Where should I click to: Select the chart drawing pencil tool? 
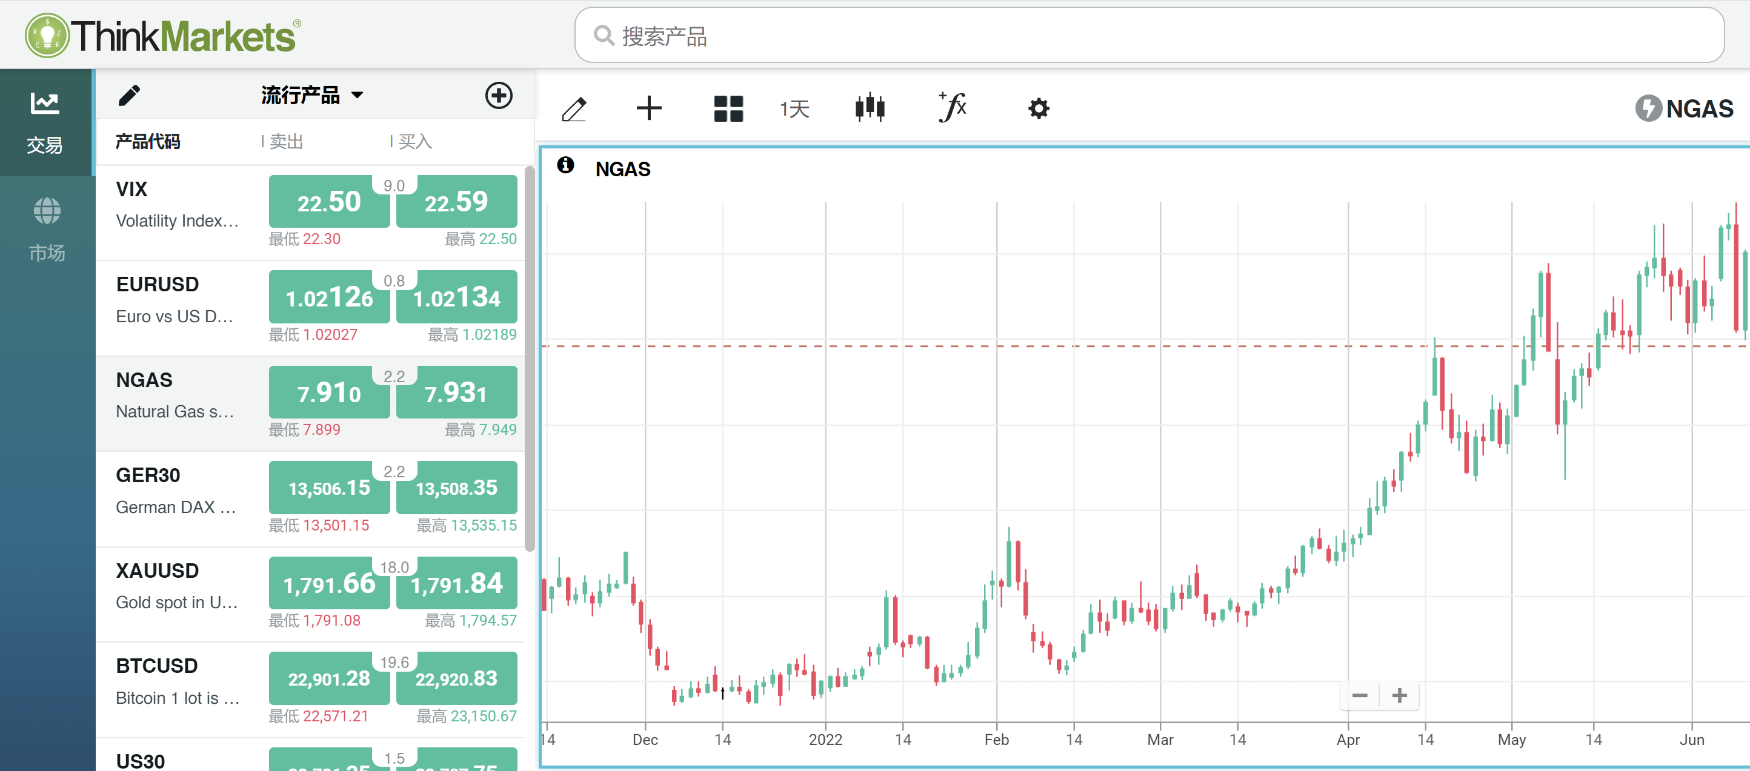point(574,108)
